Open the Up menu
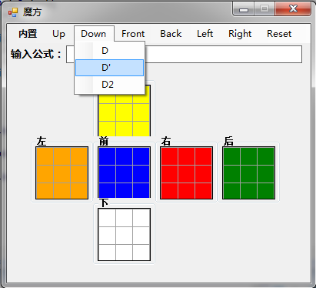This screenshot has width=316, height=288. [x=58, y=34]
